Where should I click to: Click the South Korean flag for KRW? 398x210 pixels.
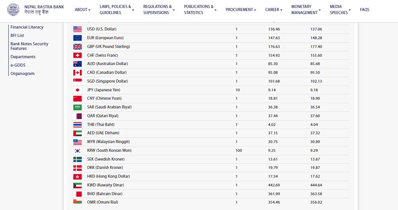click(x=78, y=150)
